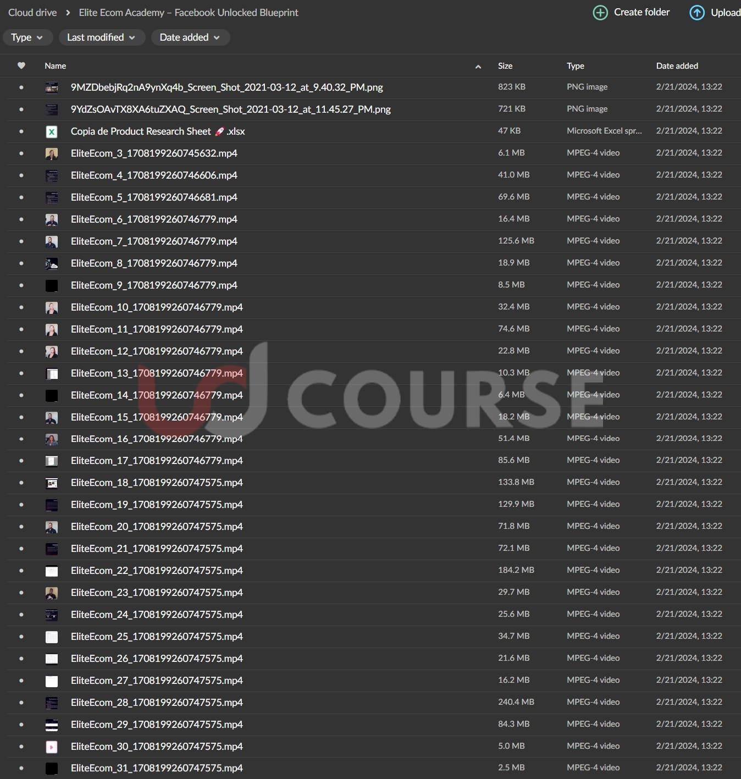The width and height of the screenshot is (741, 779).
Task: Go to Cloud drive breadcrumb link
Action: click(x=32, y=13)
